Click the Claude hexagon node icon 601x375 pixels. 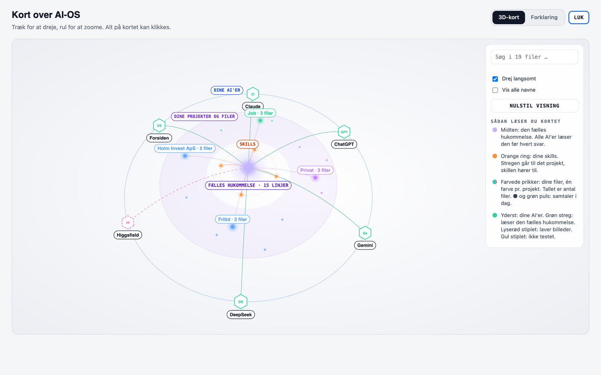[253, 94]
